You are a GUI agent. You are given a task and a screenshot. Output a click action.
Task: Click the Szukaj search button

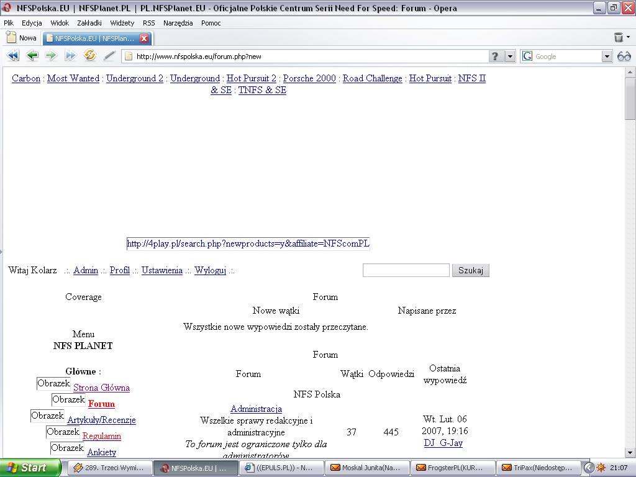click(471, 270)
